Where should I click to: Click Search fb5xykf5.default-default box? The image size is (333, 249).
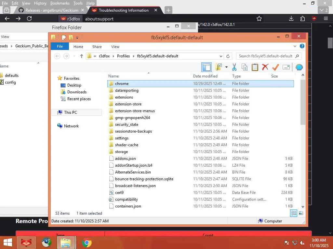(x=269, y=56)
